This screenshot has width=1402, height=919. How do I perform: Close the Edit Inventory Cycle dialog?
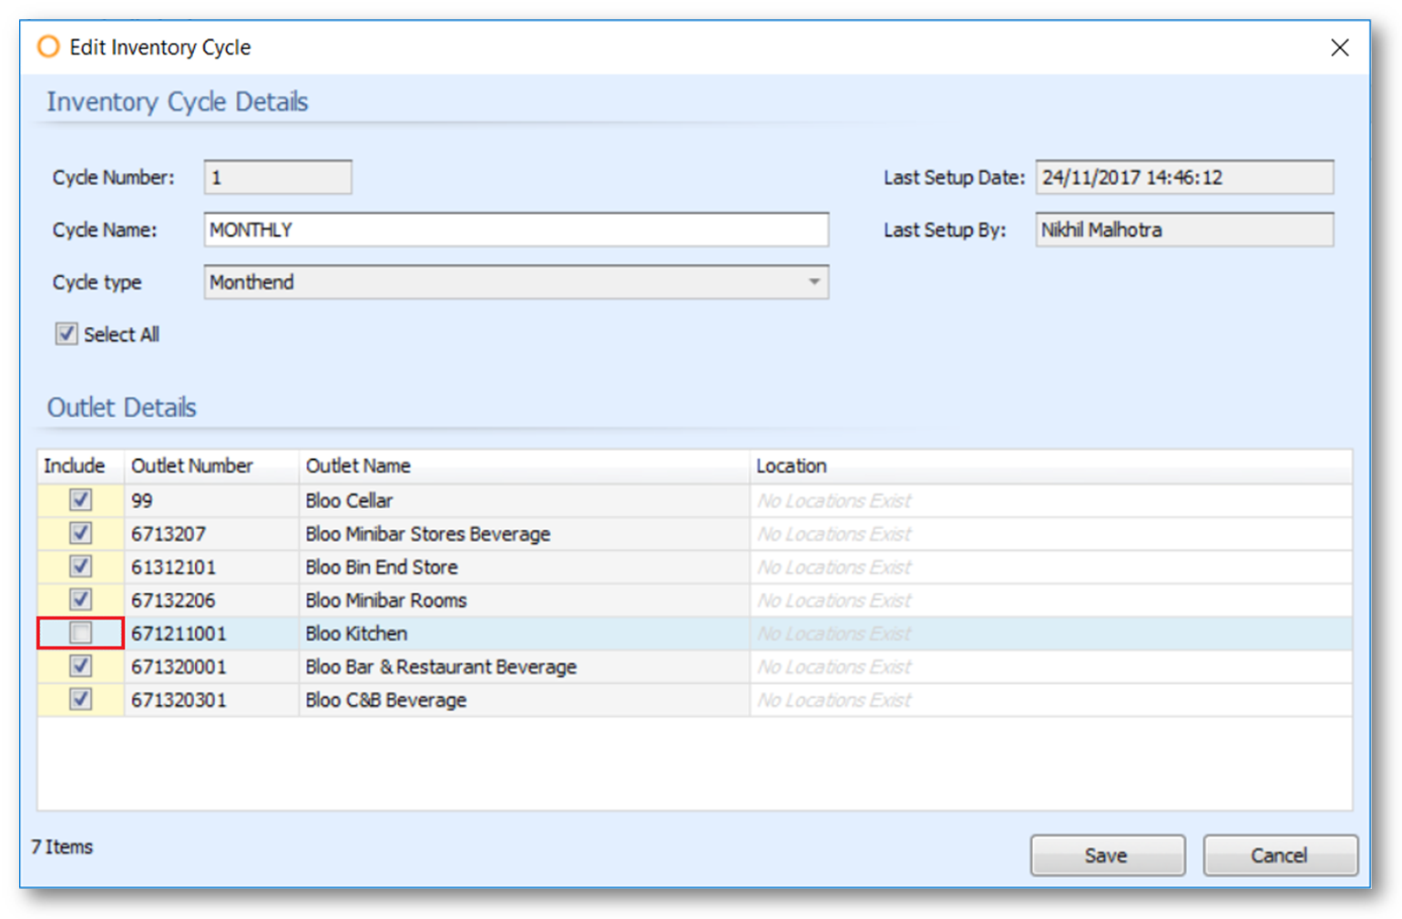tap(1338, 47)
